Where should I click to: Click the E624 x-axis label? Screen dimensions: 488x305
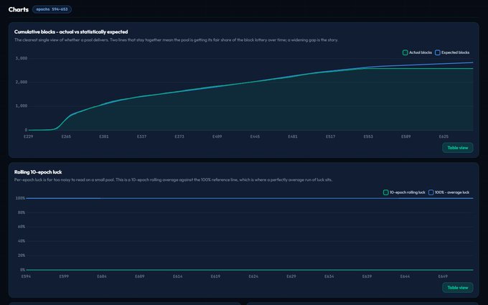[x=253, y=276]
